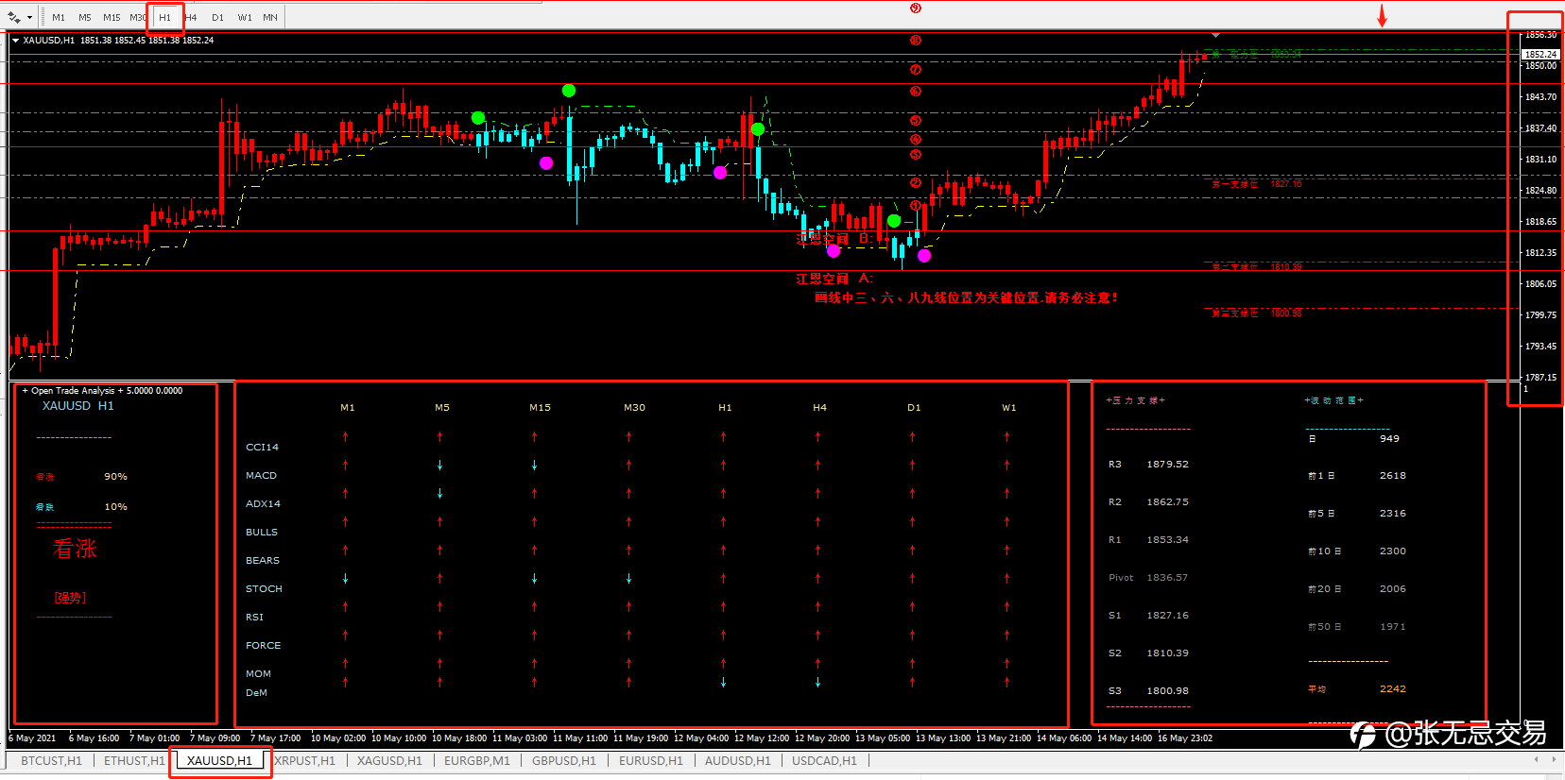Click the MACD indicator row label
The width and height of the screenshot is (1565, 780).
coord(261,475)
